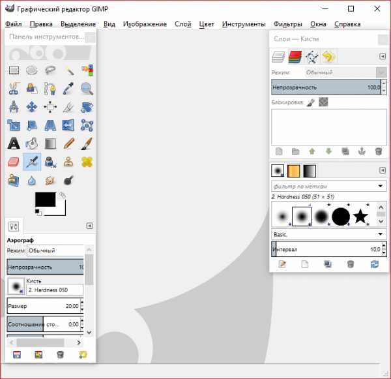Screen dimensions: 391x379
Task: Select the Flip tool
Action: 68,125
